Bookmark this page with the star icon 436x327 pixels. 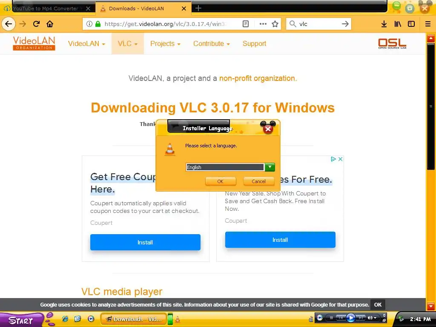(275, 24)
